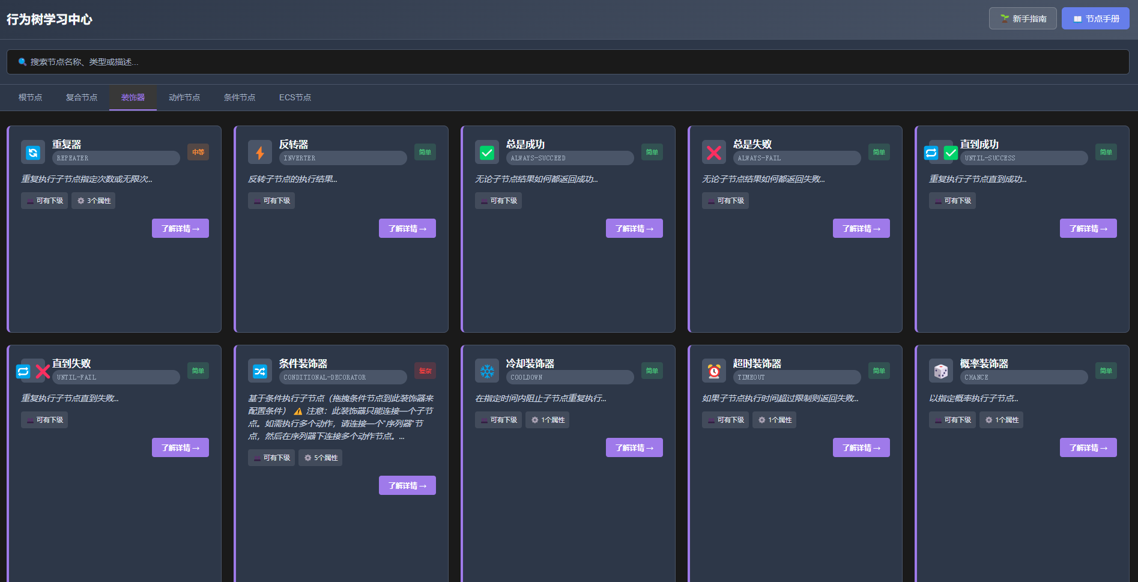Click the 冷却装饰器 snowflake icon
Screen dimensions: 1138x582
pyautogui.click(x=487, y=372)
